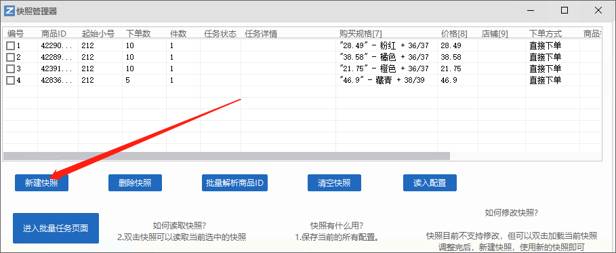This screenshot has width=616, height=253.
Task: Select product ID cell 42391...
Action: point(57,69)
